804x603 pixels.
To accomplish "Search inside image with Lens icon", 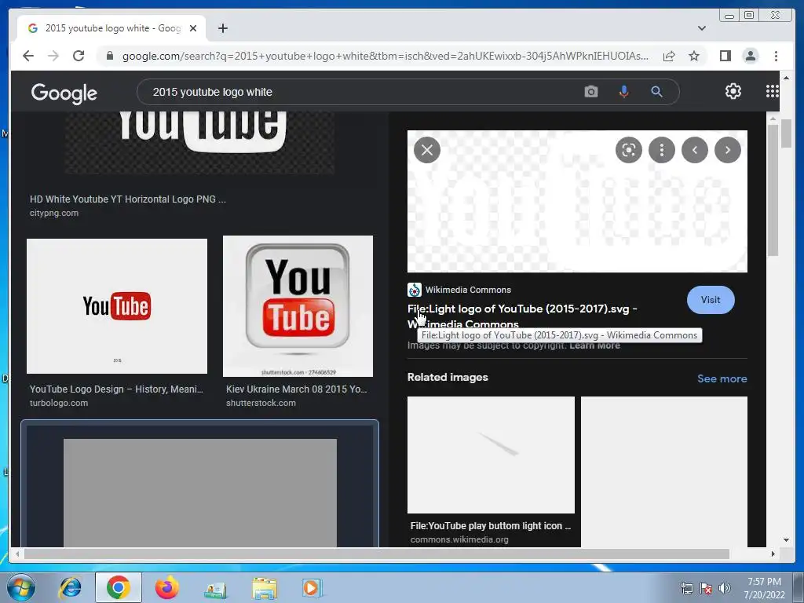I will point(629,150).
